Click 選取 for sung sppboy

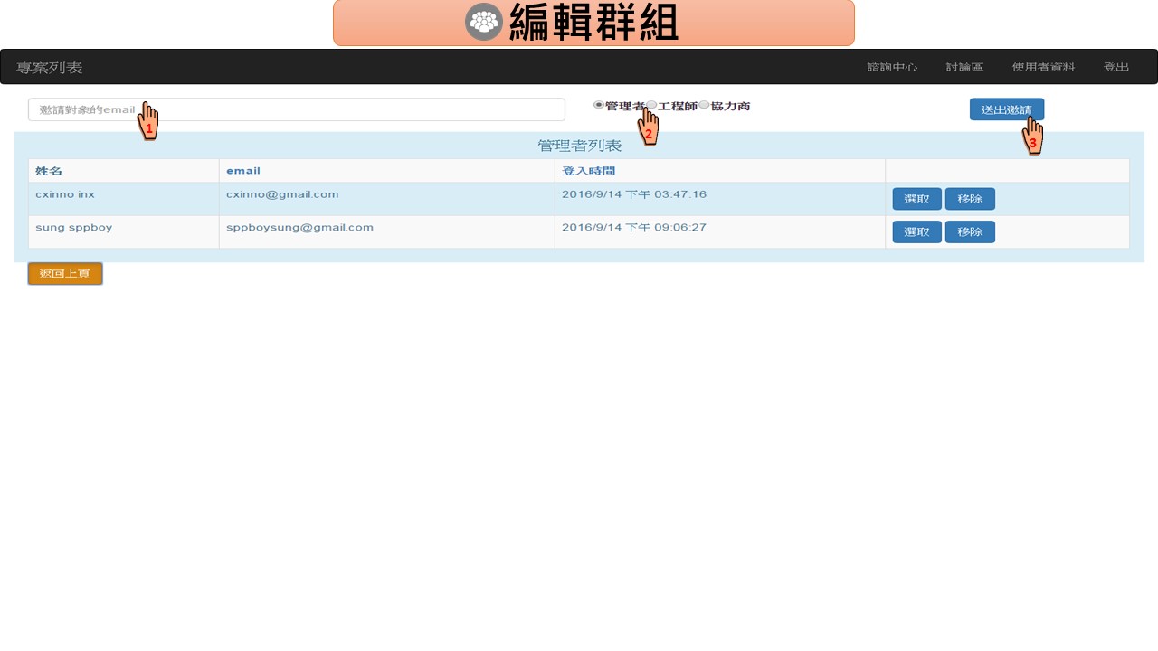tap(916, 232)
